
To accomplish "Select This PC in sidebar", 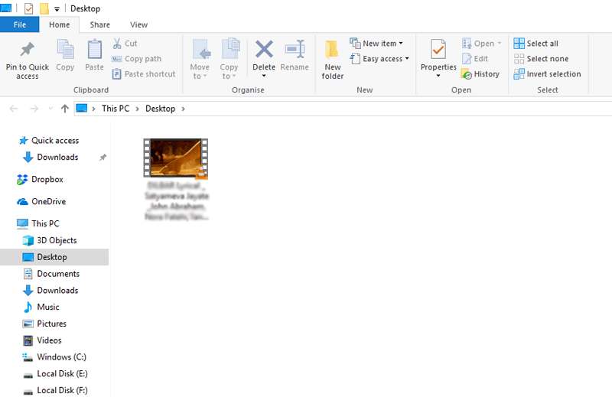I will pyautogui.click(x=37, y=223).
